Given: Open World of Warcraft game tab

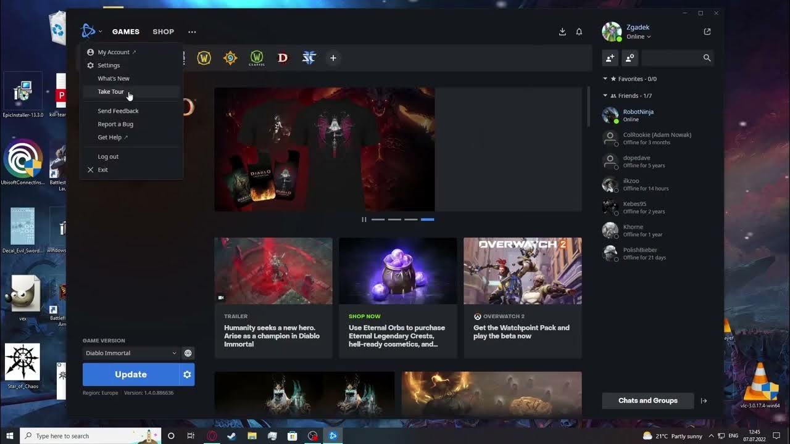Looking at the screenshot, I should pos(204,58).
